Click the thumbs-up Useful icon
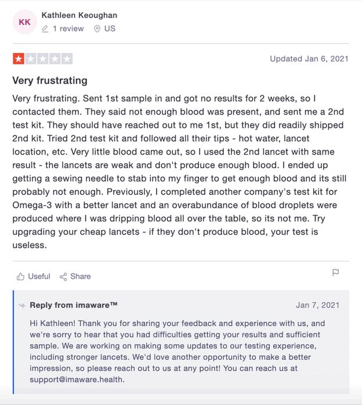Viewport: 362px width, 405px height. point(21,277)
